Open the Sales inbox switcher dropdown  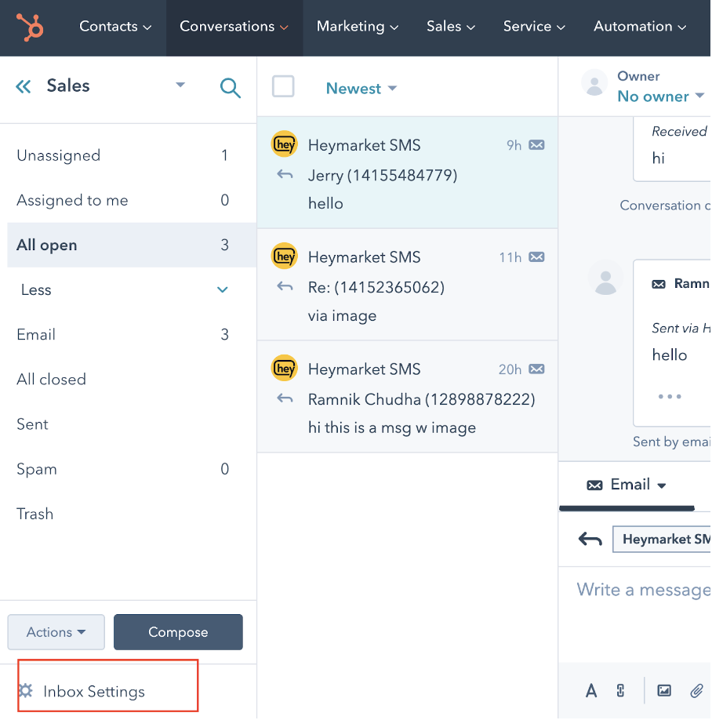180,85
